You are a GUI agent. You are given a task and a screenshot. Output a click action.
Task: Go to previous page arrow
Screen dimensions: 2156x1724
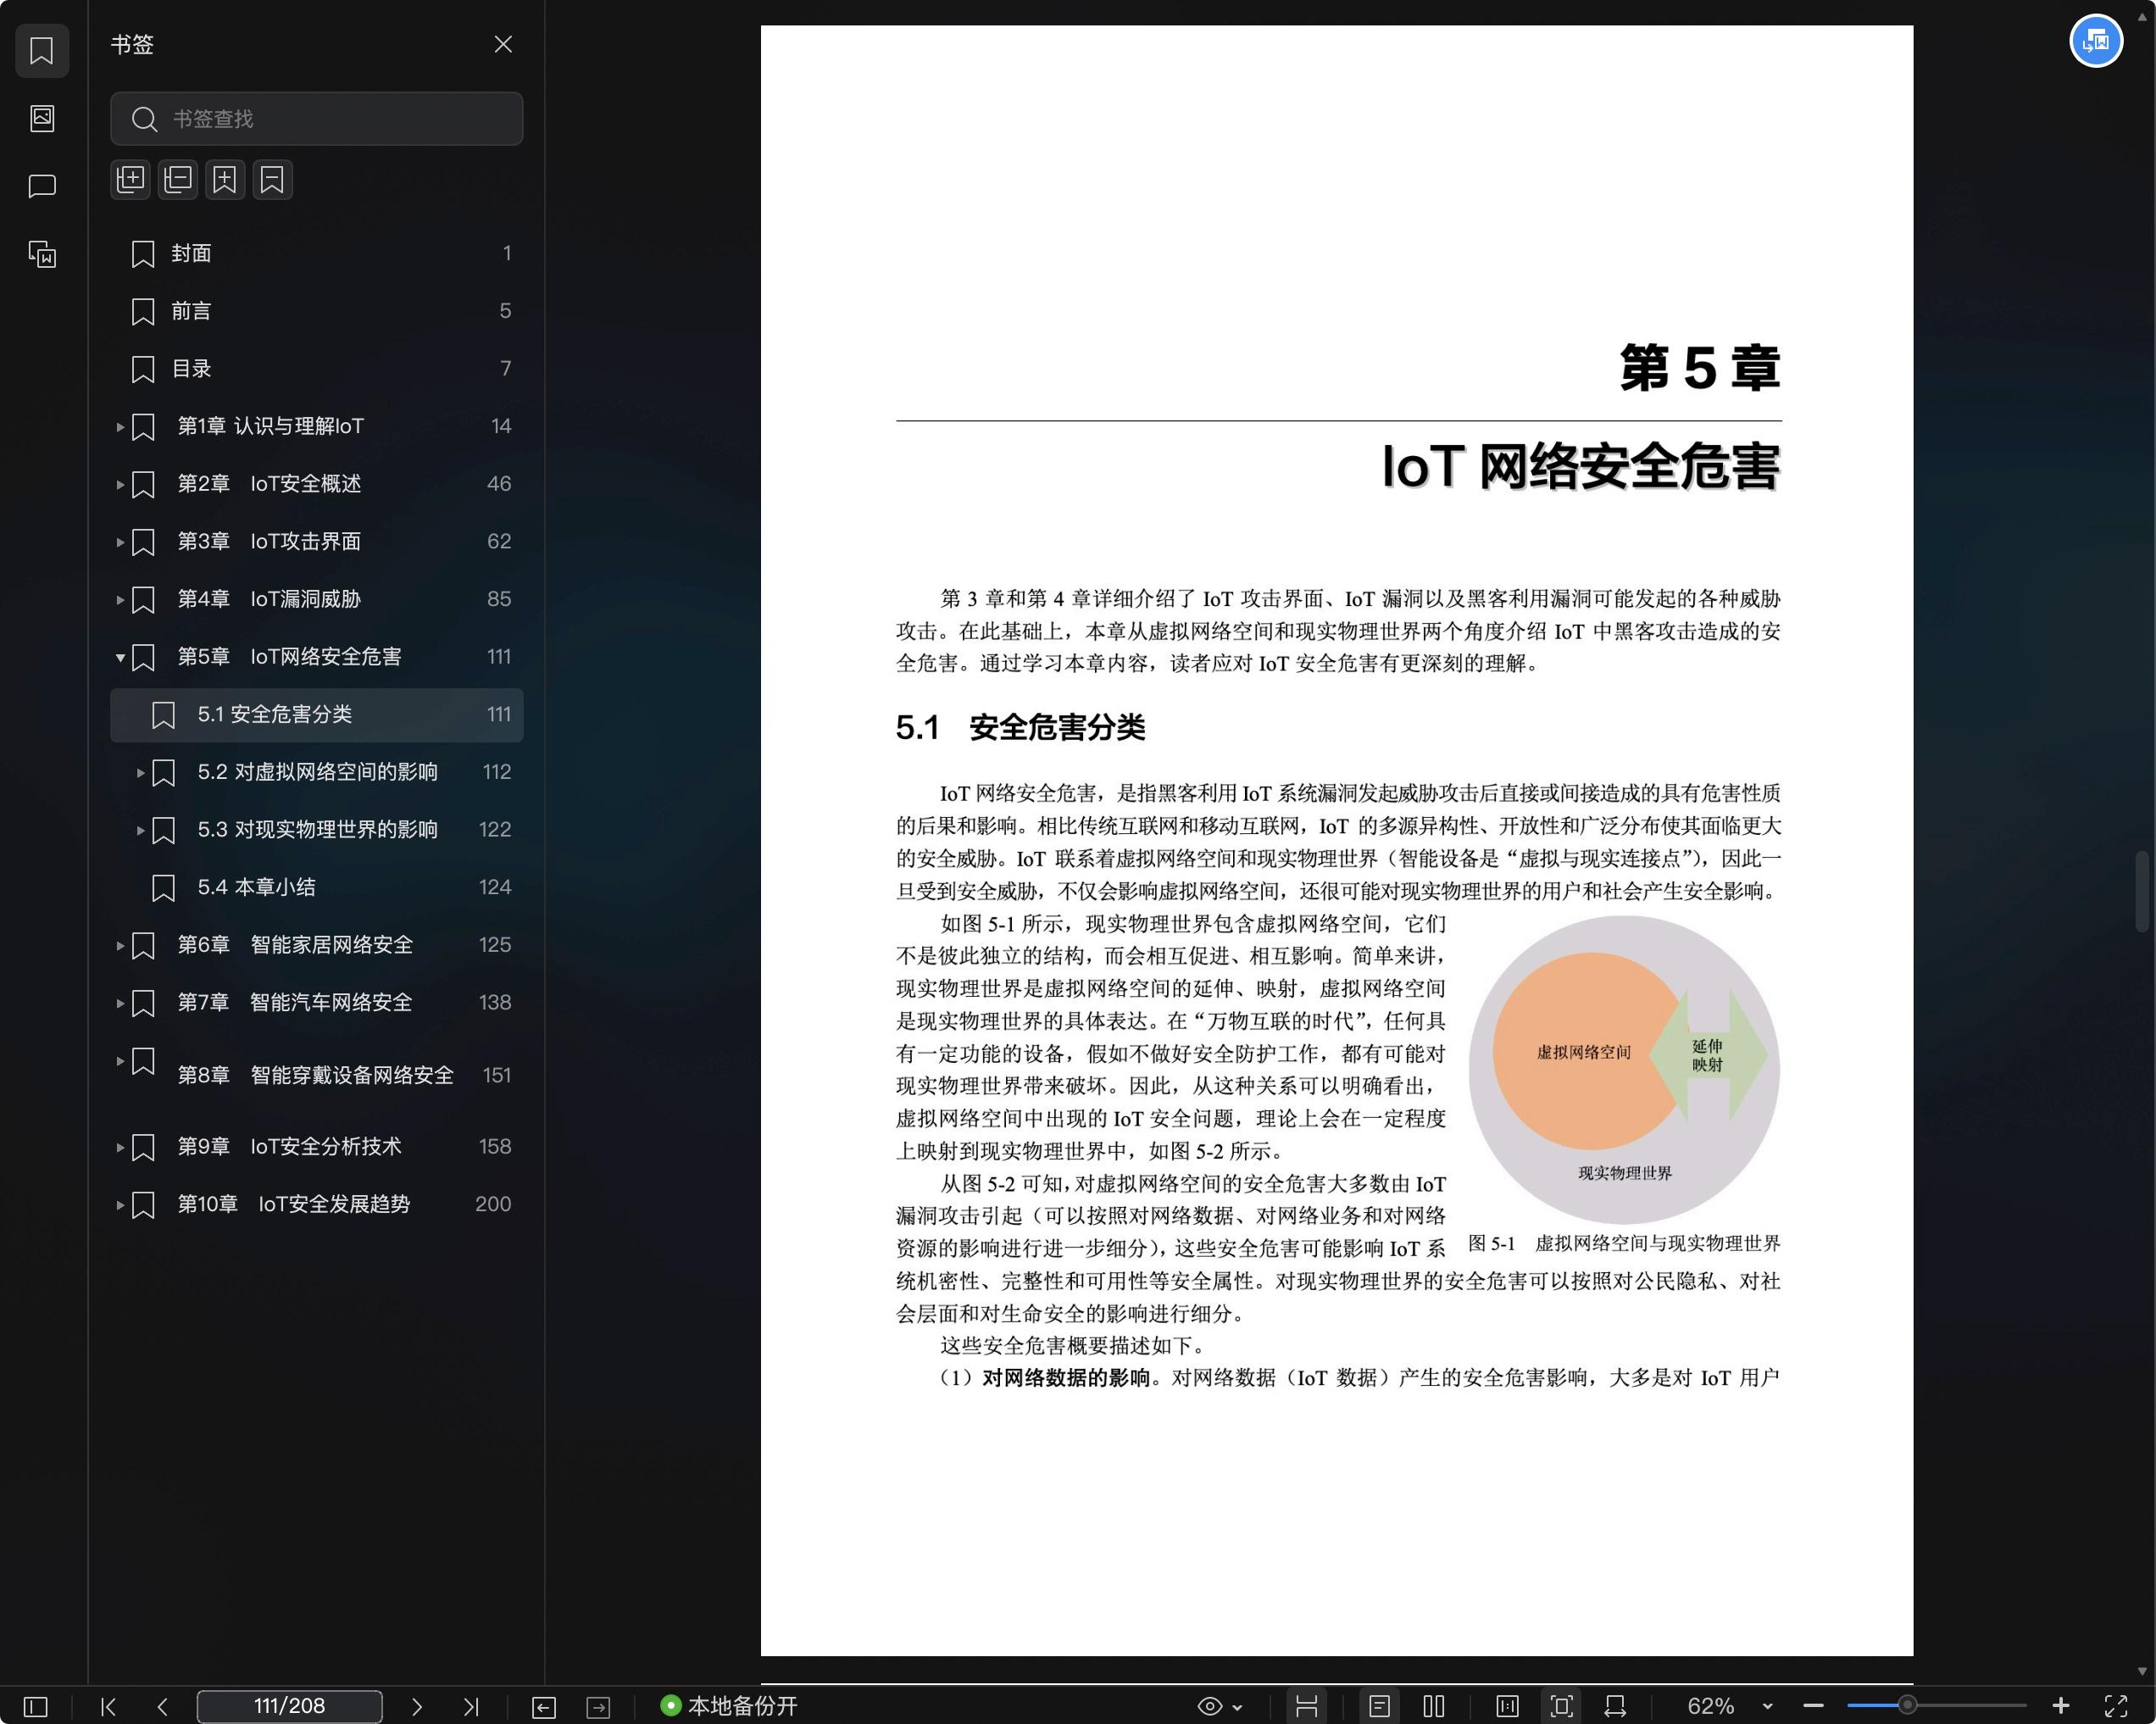click(162, 1706)
